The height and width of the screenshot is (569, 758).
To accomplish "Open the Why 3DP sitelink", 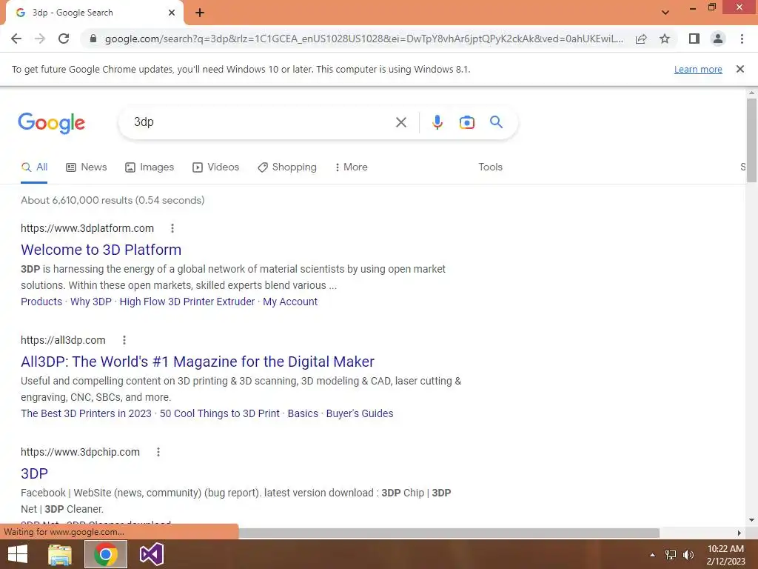I will tap(91, 302).
